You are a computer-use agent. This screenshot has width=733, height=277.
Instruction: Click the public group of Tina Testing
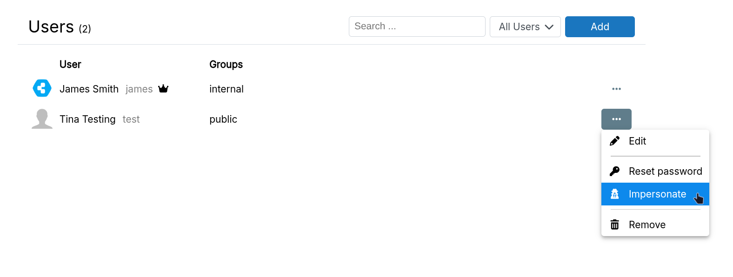[x=223, y=119]
